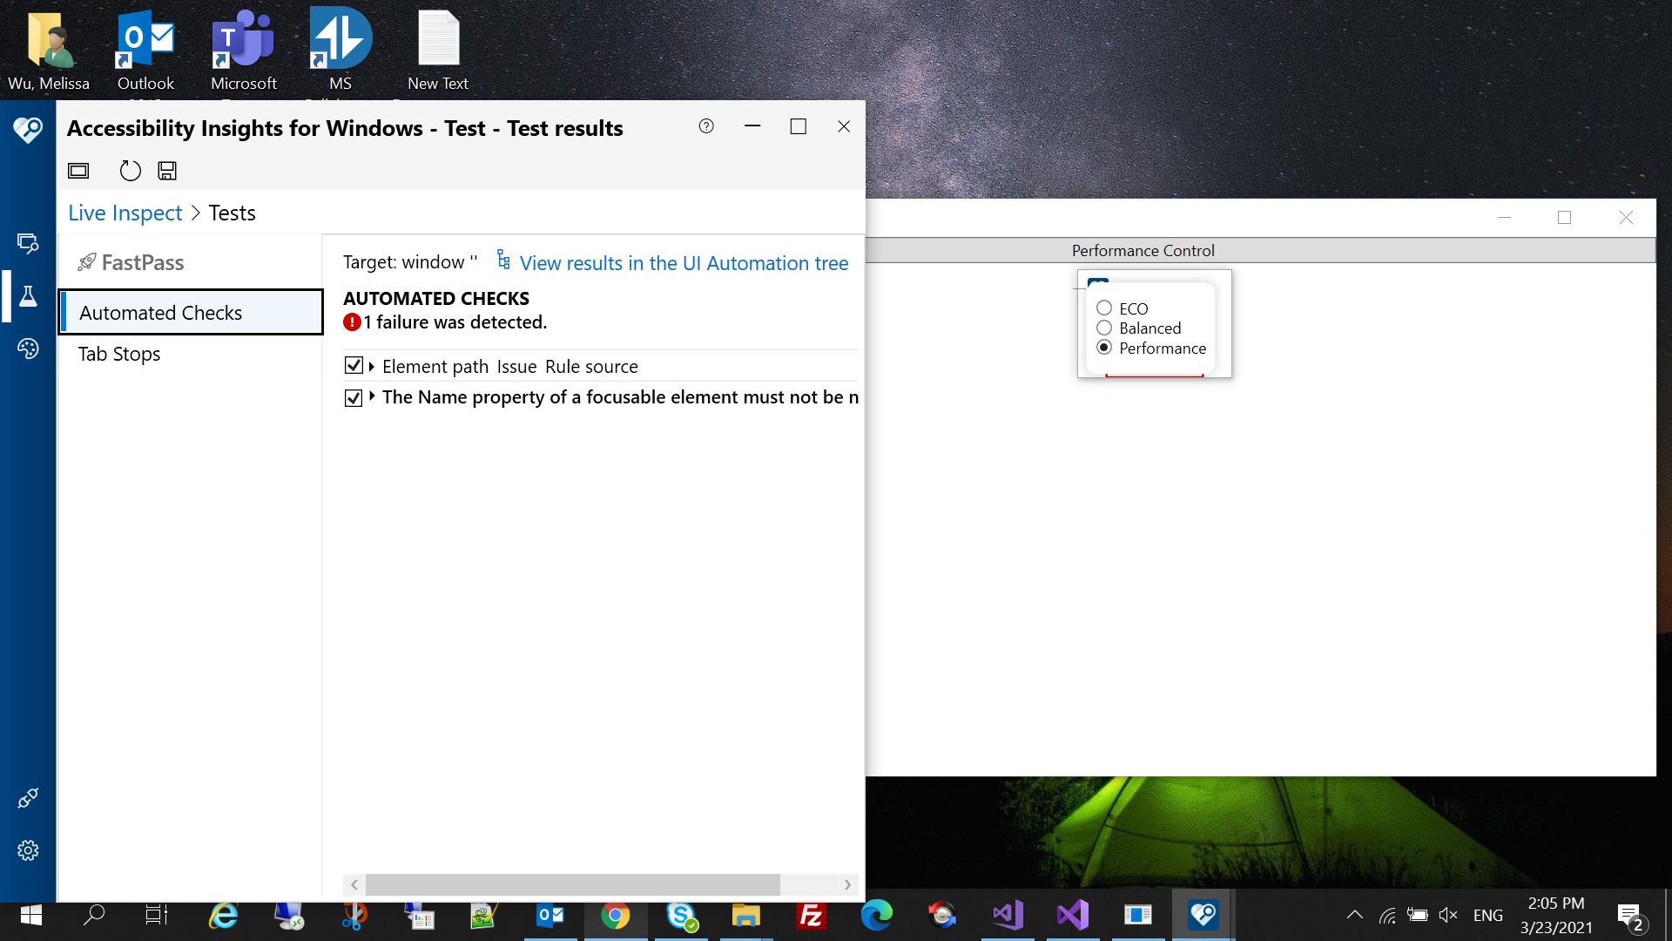Choose the Balanced radio option
Image resolution: width=1672 pixels, height=941 pixels.
[1104, 328]
